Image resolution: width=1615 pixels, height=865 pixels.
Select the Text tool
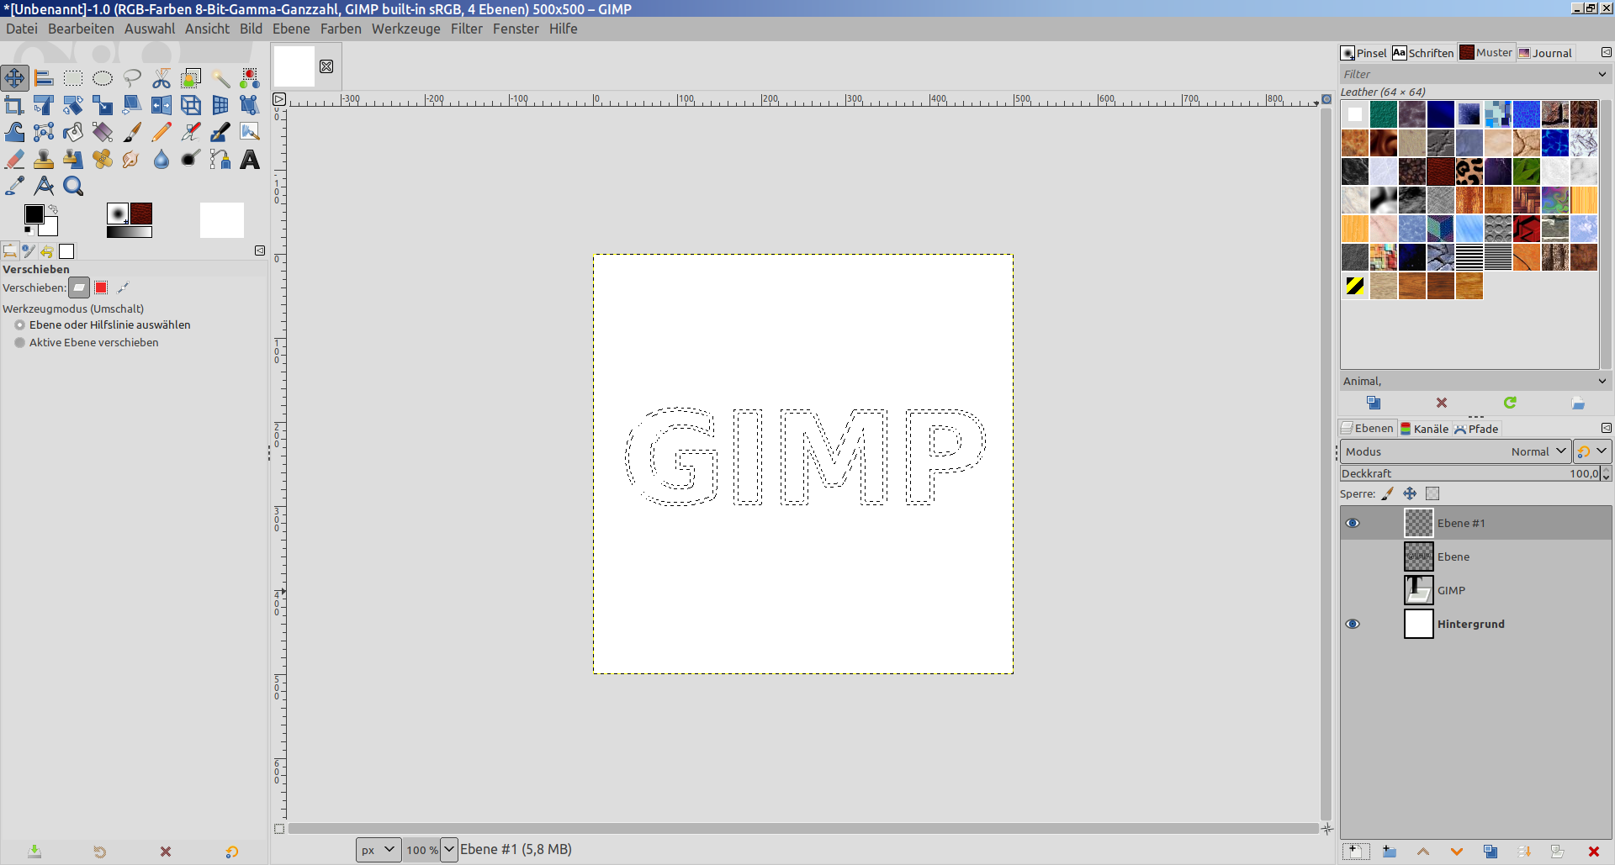click(x=250, y=159)
